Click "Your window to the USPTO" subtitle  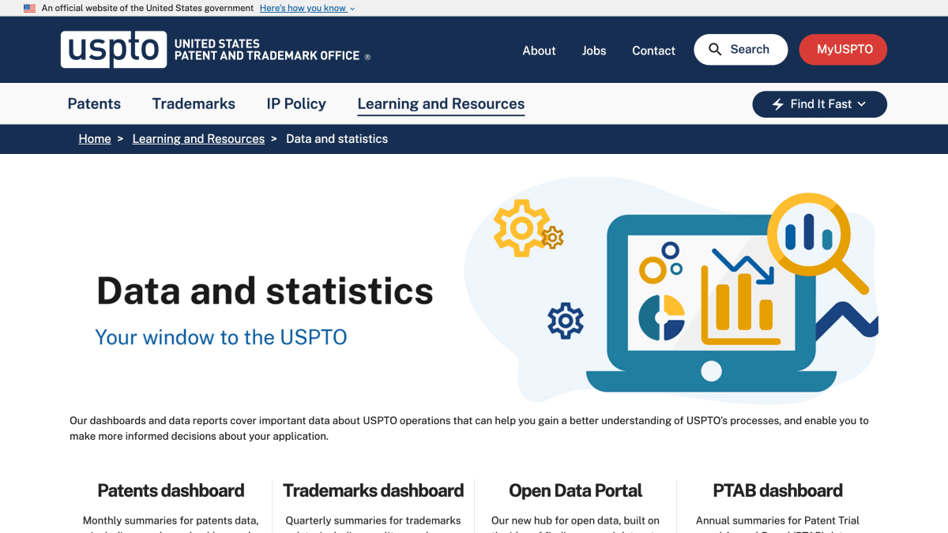pos(221,337)
